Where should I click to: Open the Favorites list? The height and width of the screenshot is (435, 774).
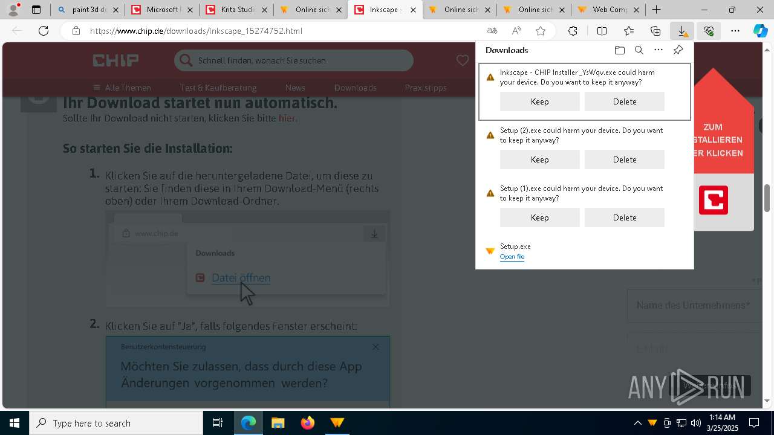pyautogui.click(x=629, y=31)
